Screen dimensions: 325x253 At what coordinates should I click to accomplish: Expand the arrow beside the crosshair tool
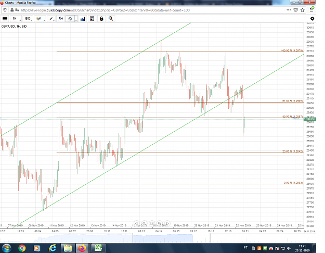point(76,19)
